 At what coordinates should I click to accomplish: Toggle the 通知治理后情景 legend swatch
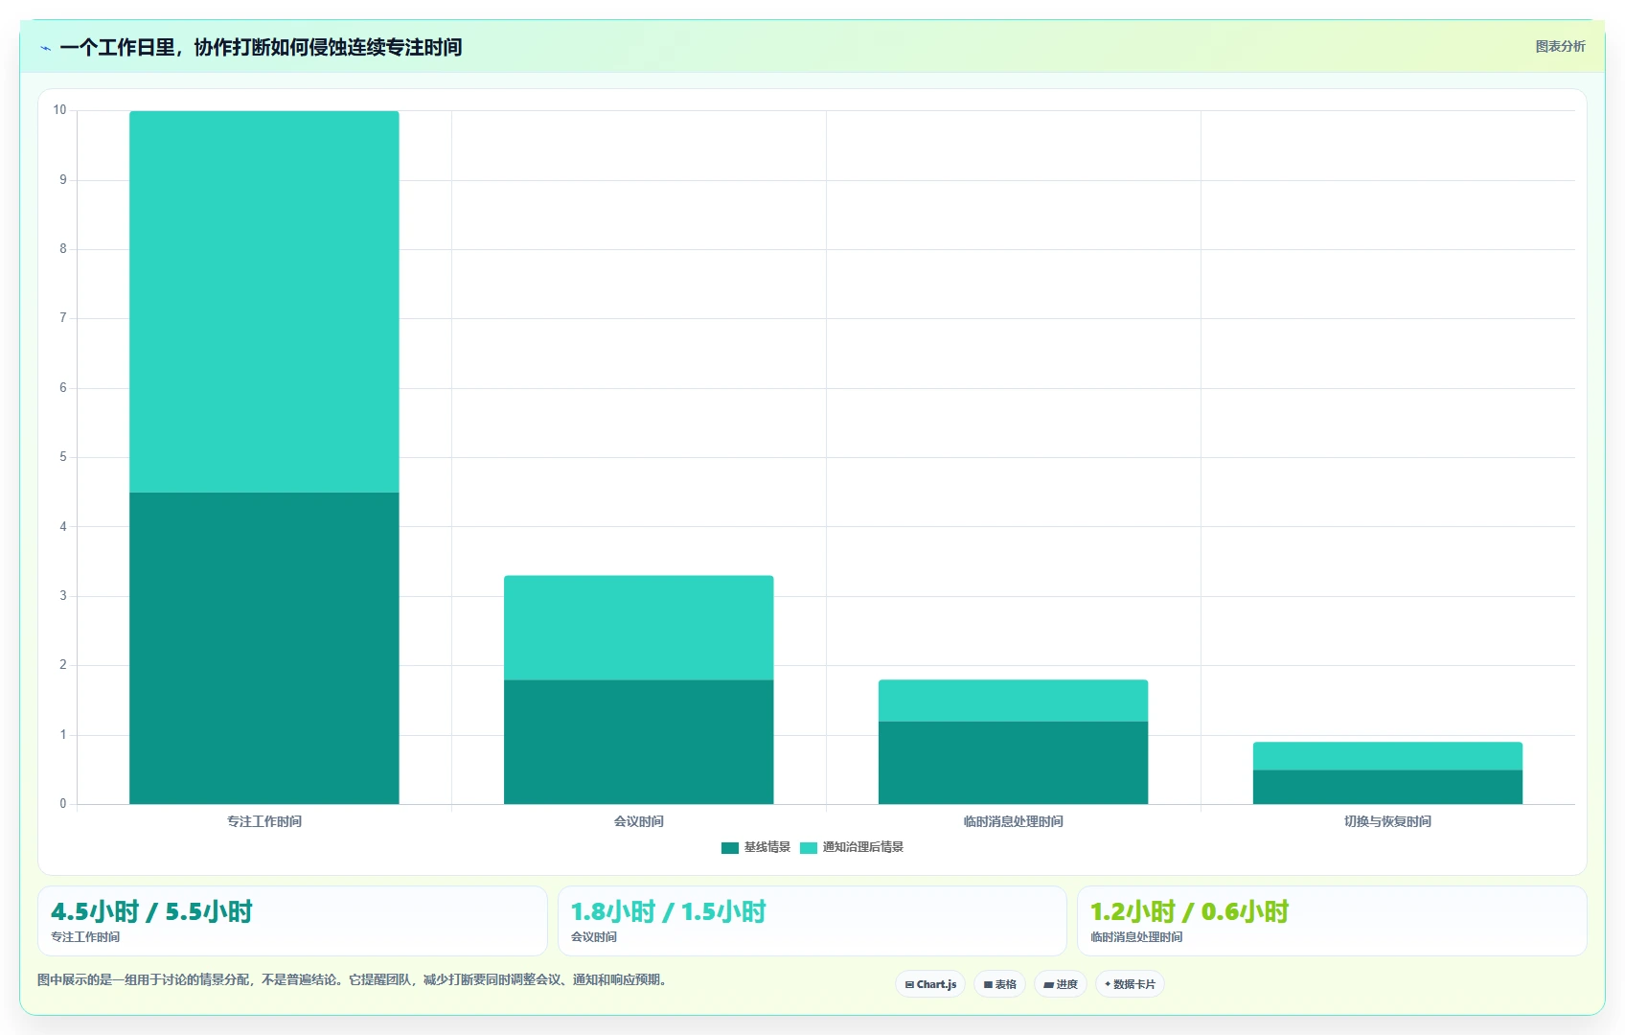pyautogui.click(x=809, y=847)
